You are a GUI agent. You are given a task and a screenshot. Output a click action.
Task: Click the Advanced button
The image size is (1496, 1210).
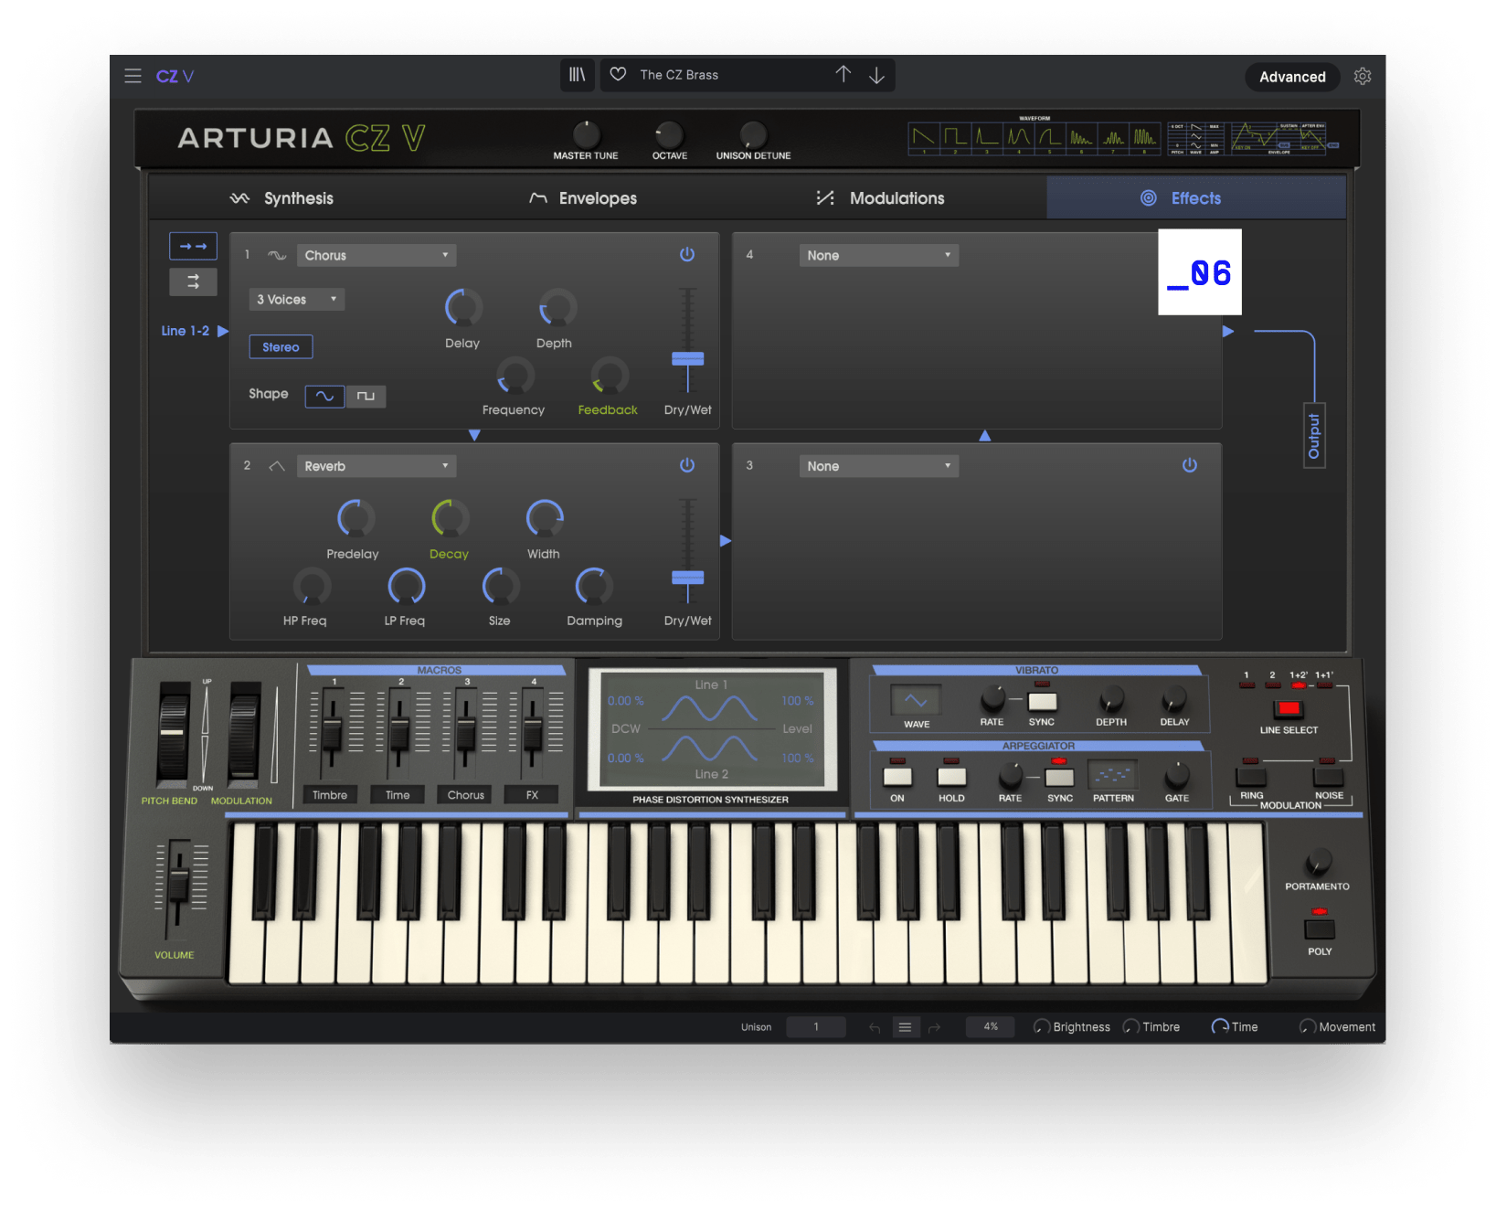pyautogui.click(x=1292, y=77)
